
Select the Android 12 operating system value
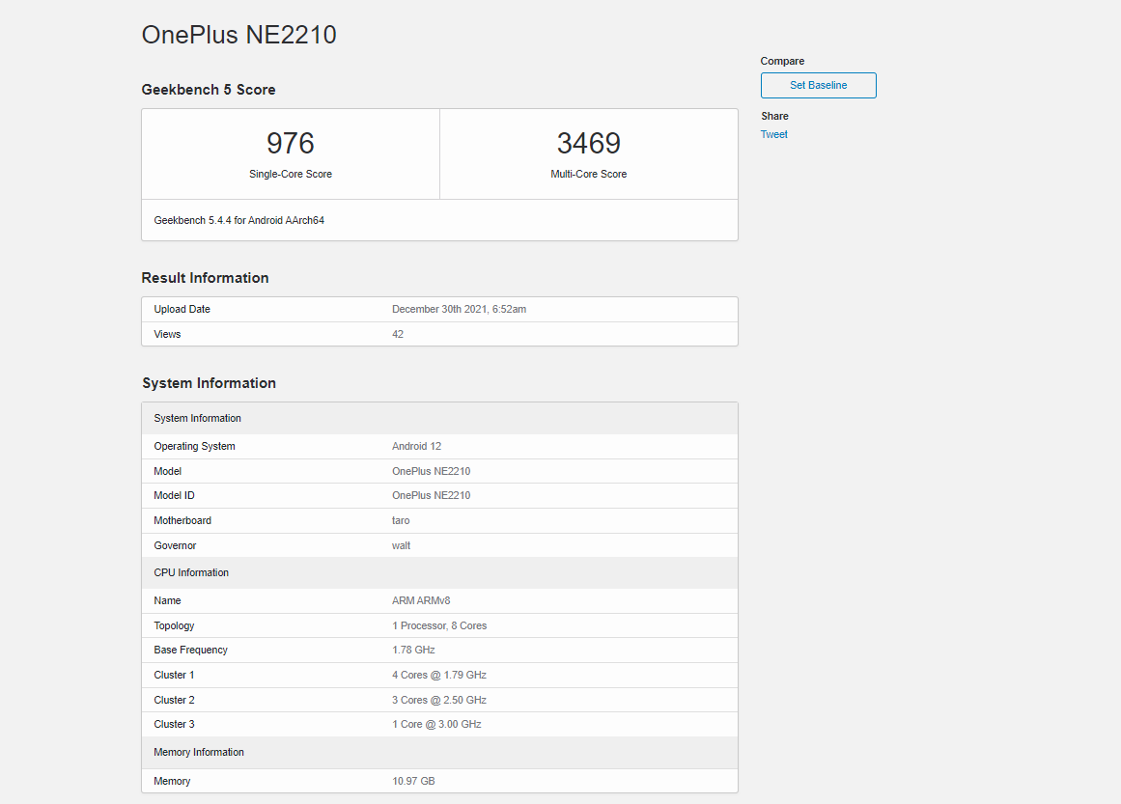click(x=416, y=446)
